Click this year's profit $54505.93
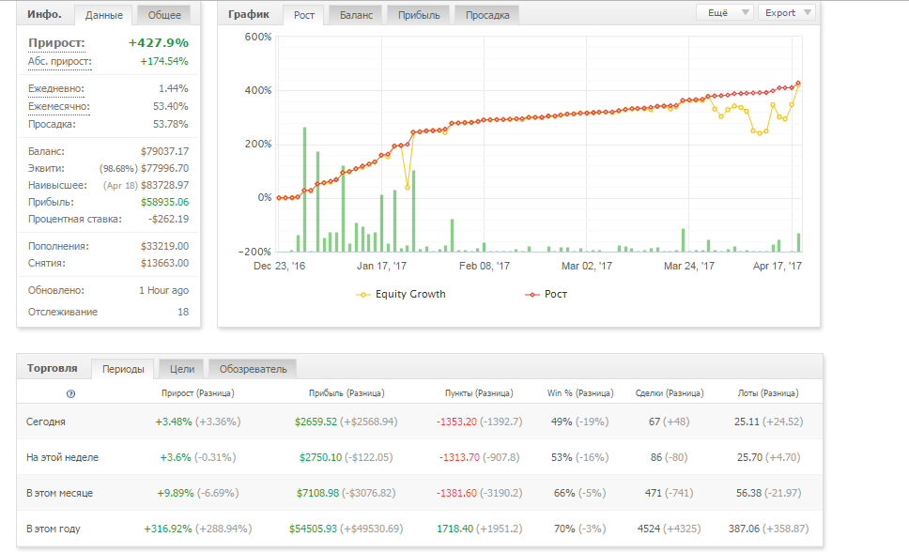Viewport: 909px width, 552px height. 313,529
